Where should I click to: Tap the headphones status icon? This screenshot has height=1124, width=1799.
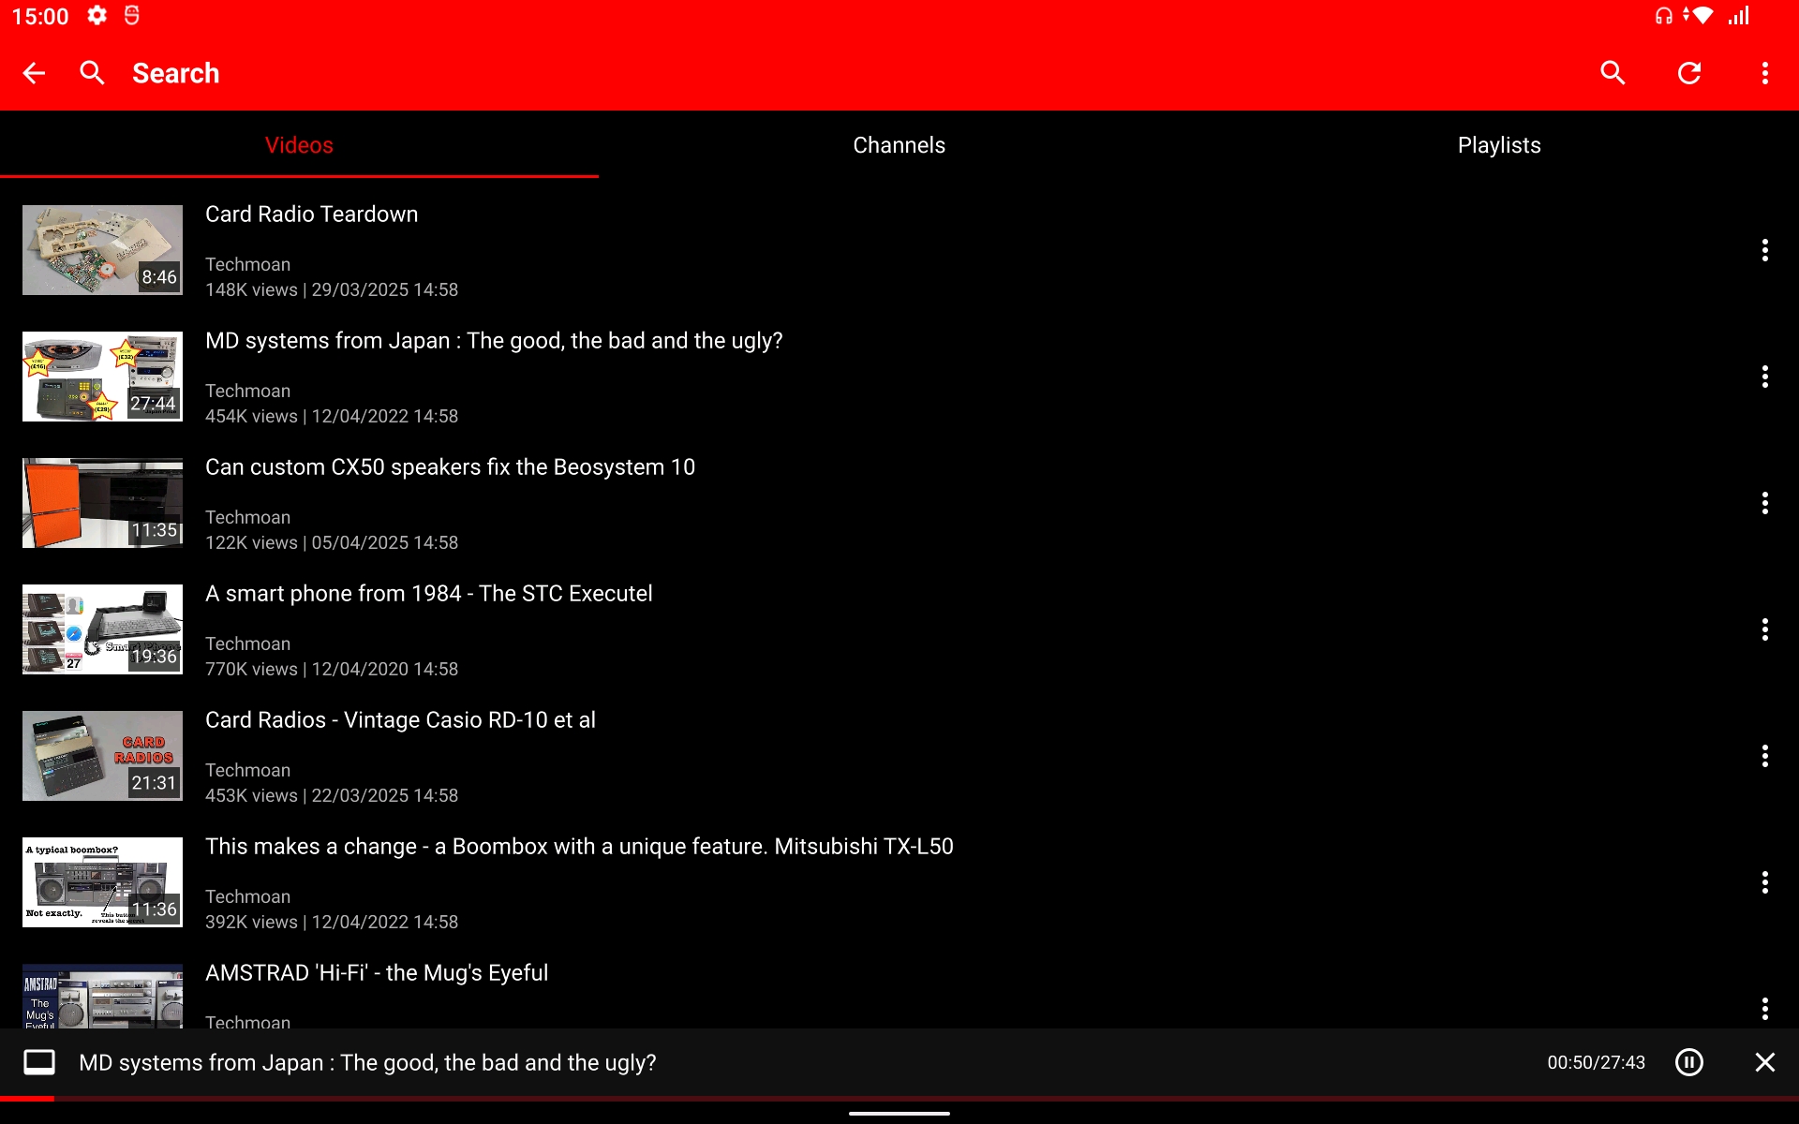1664,16
